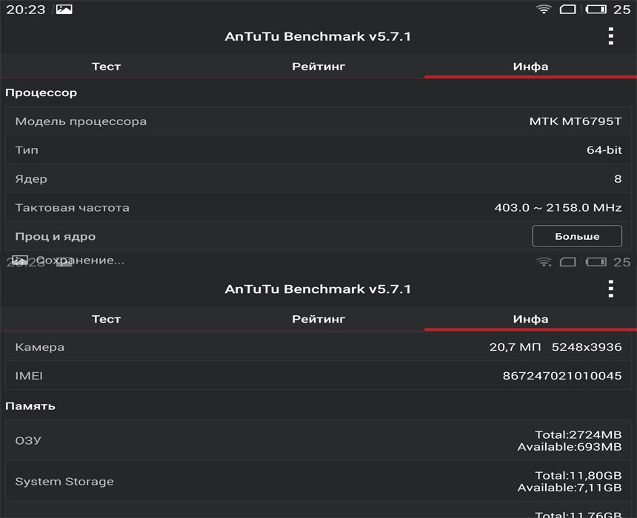This screenshot has height=518, width=637.
Task: Tap the Модель процессора row
Action: 318,121
